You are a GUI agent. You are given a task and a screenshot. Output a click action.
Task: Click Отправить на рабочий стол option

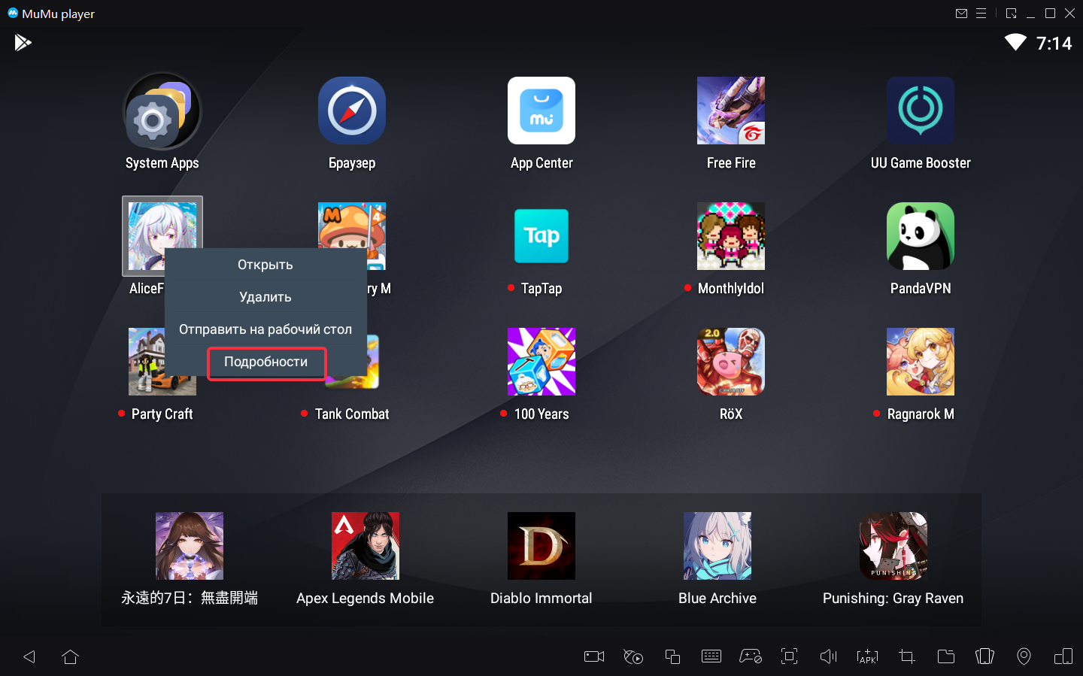[265, 329]
